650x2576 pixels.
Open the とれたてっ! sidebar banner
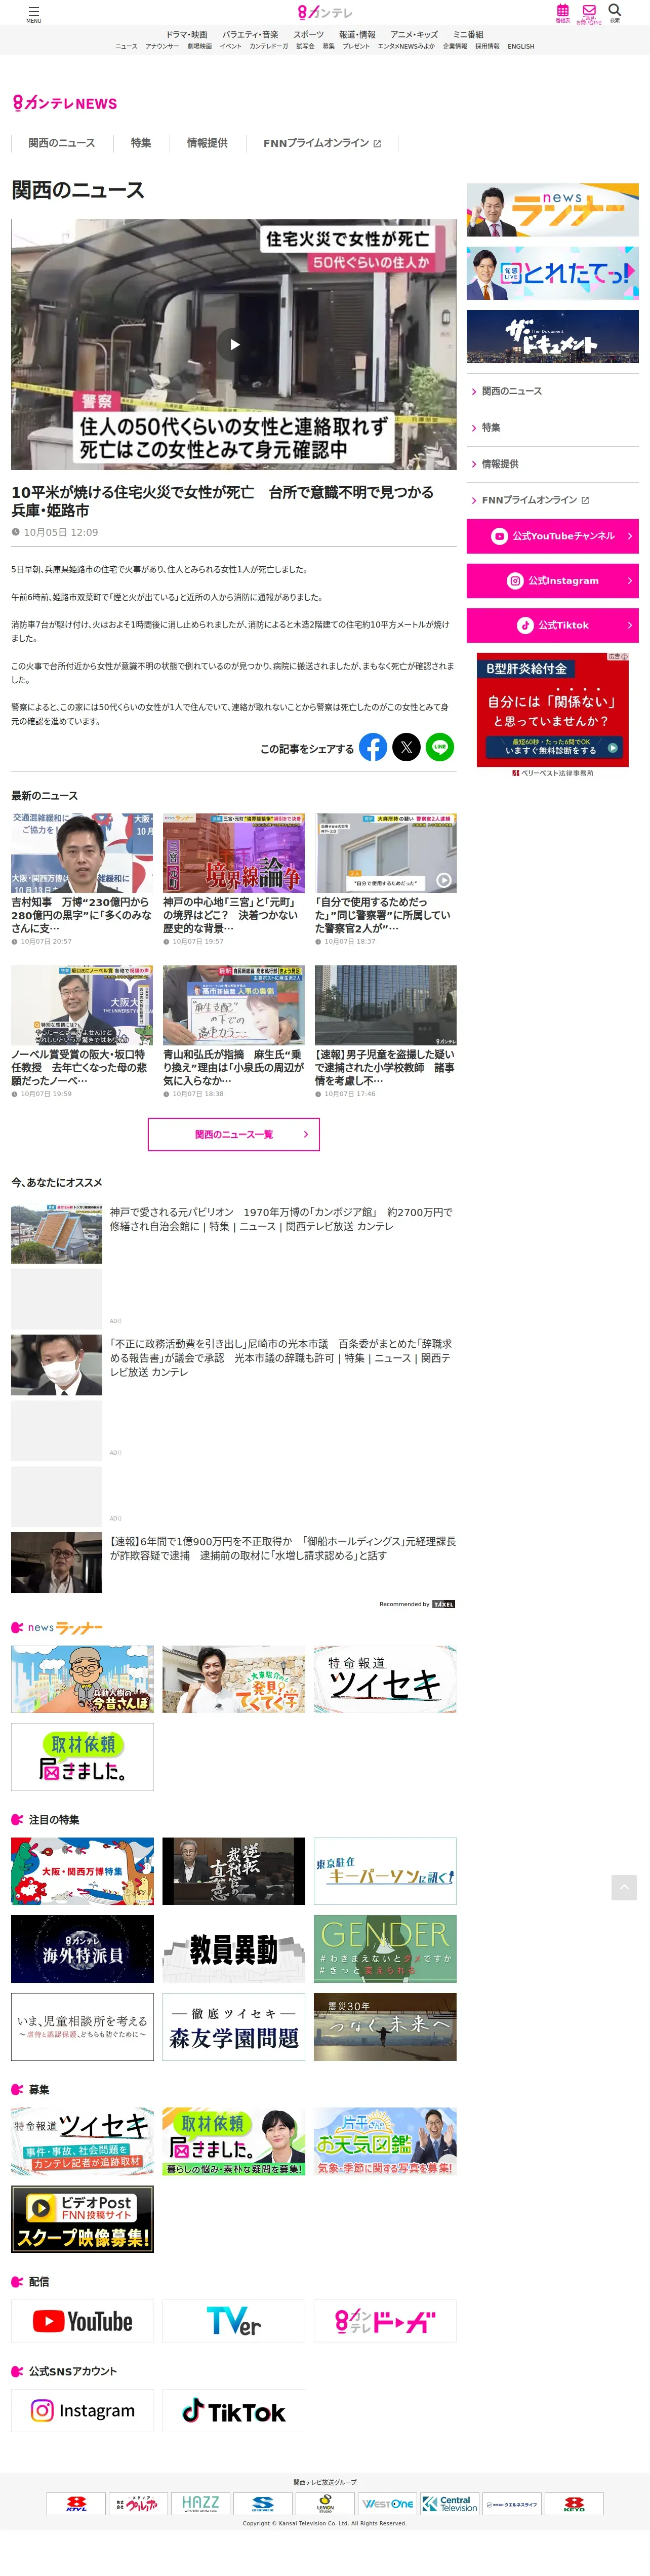(552, 273)
